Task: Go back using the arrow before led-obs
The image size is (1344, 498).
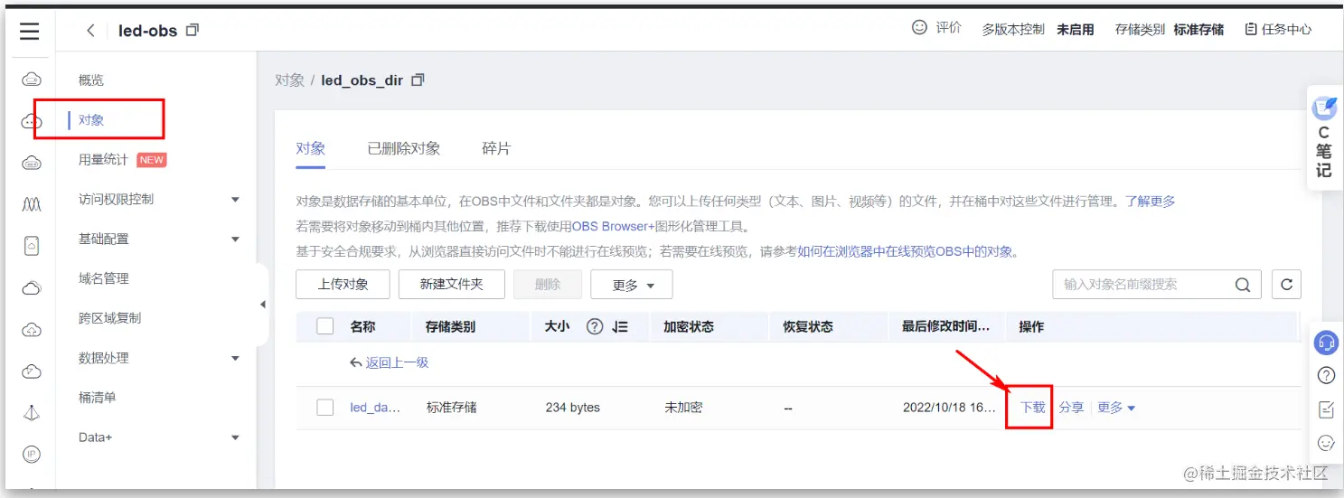Action: coord(90,31)
